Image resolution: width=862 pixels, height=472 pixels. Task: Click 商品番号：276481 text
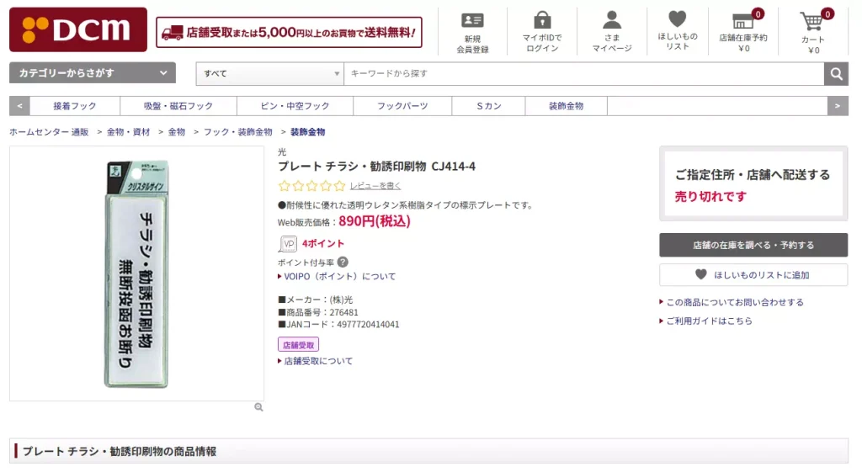317,312
